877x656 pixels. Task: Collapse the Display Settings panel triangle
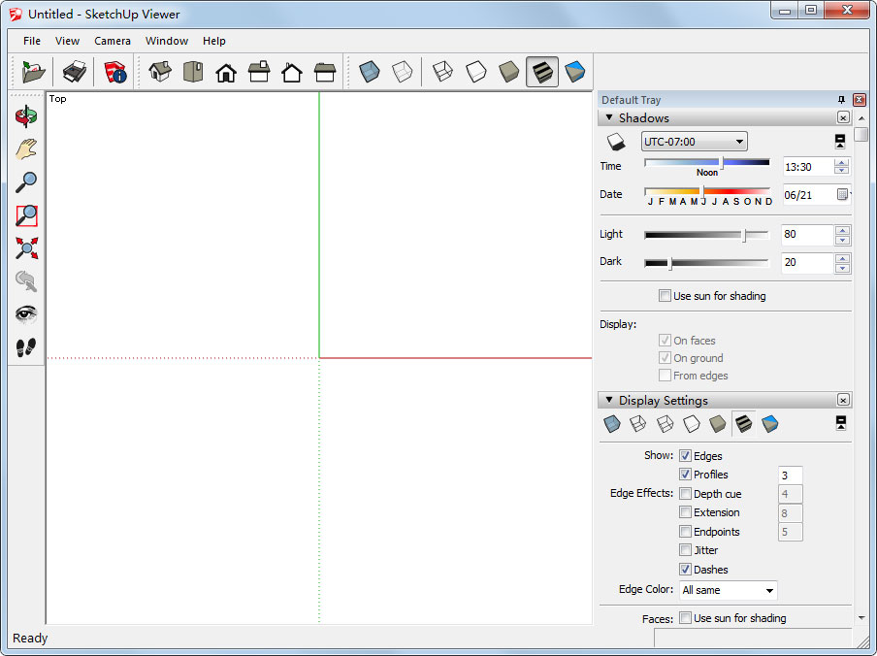point(609,400)
